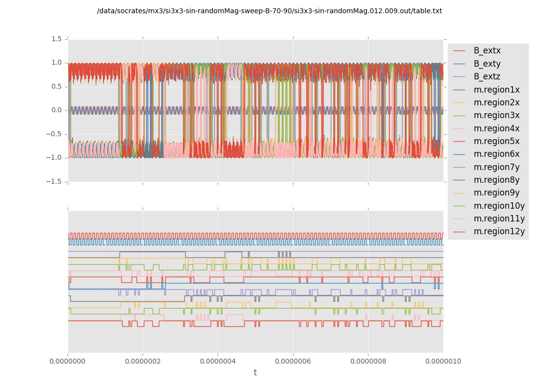Viewport: 539px width, 392px height.
Task: Click the 1.5 y-axis tick label
Action: click(56, 39)
